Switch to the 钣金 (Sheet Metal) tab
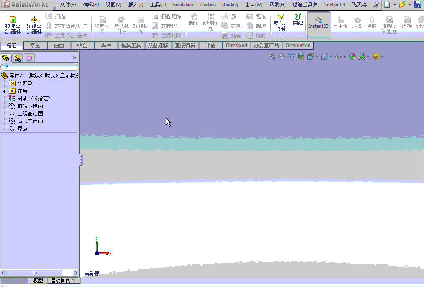The image size is (424, 287). click(83, 45)
